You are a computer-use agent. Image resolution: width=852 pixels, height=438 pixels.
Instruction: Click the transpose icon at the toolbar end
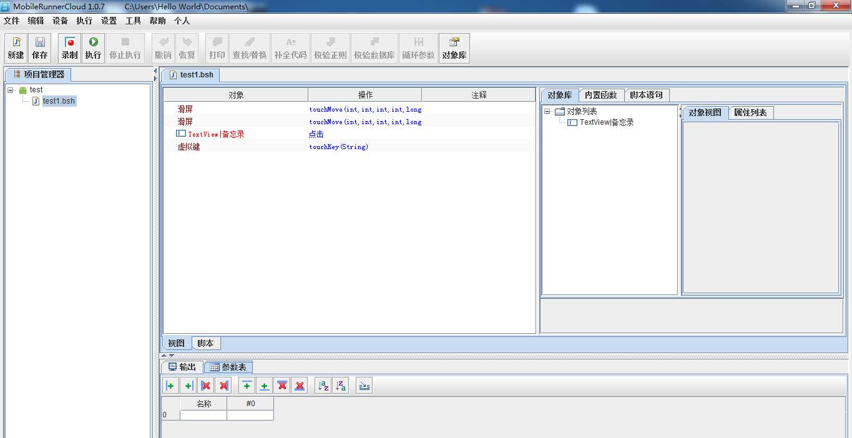pyautogui.click(x=364, y=385)
